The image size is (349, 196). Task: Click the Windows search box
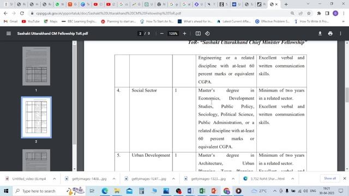(50, 191)
